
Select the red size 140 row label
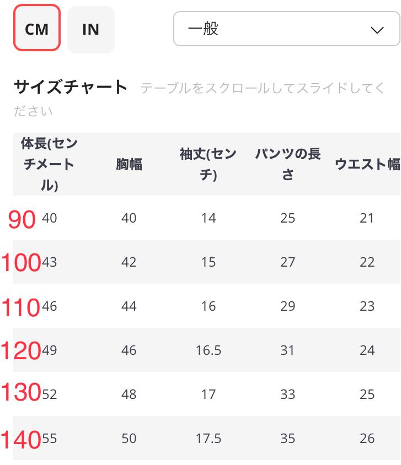click(21, 440)
